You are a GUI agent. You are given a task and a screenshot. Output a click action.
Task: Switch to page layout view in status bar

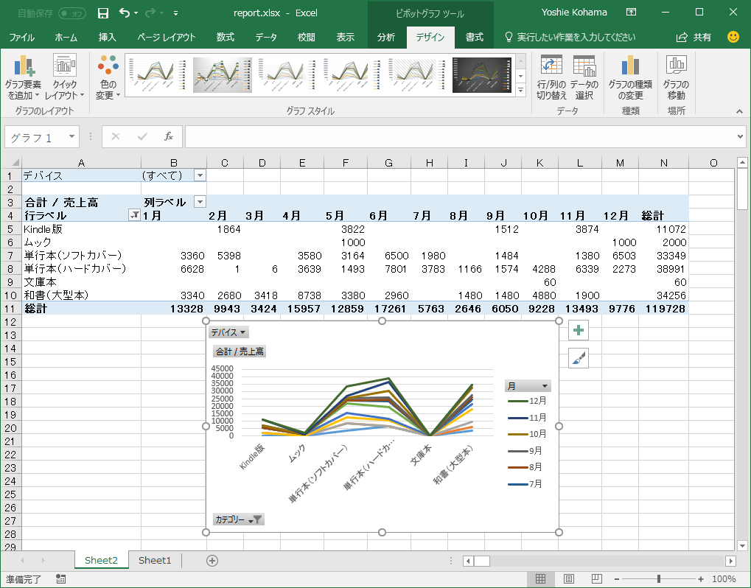(568, 579)
